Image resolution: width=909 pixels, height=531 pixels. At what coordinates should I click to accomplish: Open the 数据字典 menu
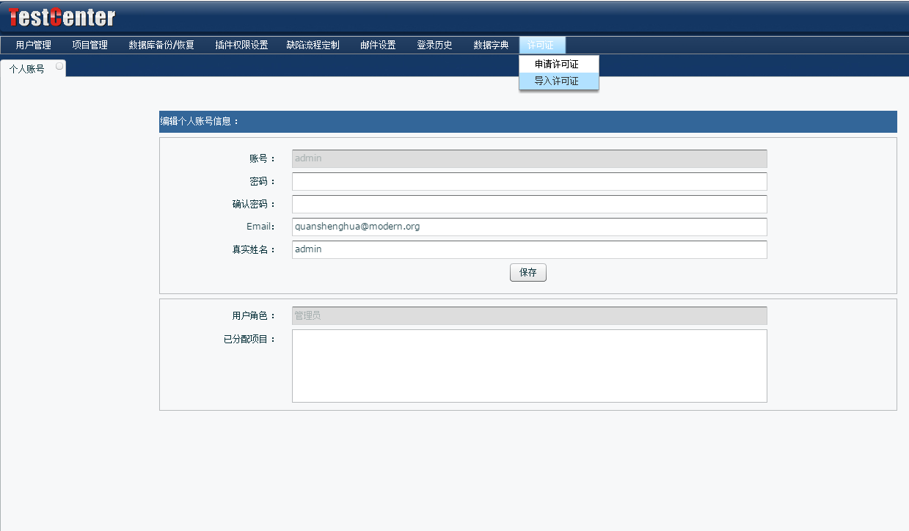491,45
